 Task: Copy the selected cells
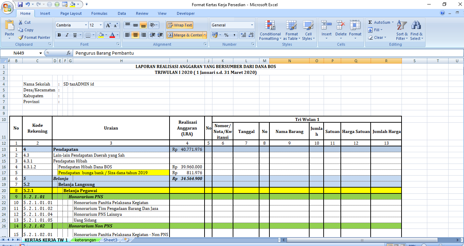(26, 30)
